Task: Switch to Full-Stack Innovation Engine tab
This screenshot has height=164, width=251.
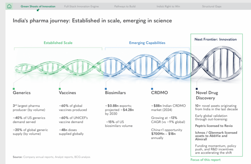Action: (81, 6)
